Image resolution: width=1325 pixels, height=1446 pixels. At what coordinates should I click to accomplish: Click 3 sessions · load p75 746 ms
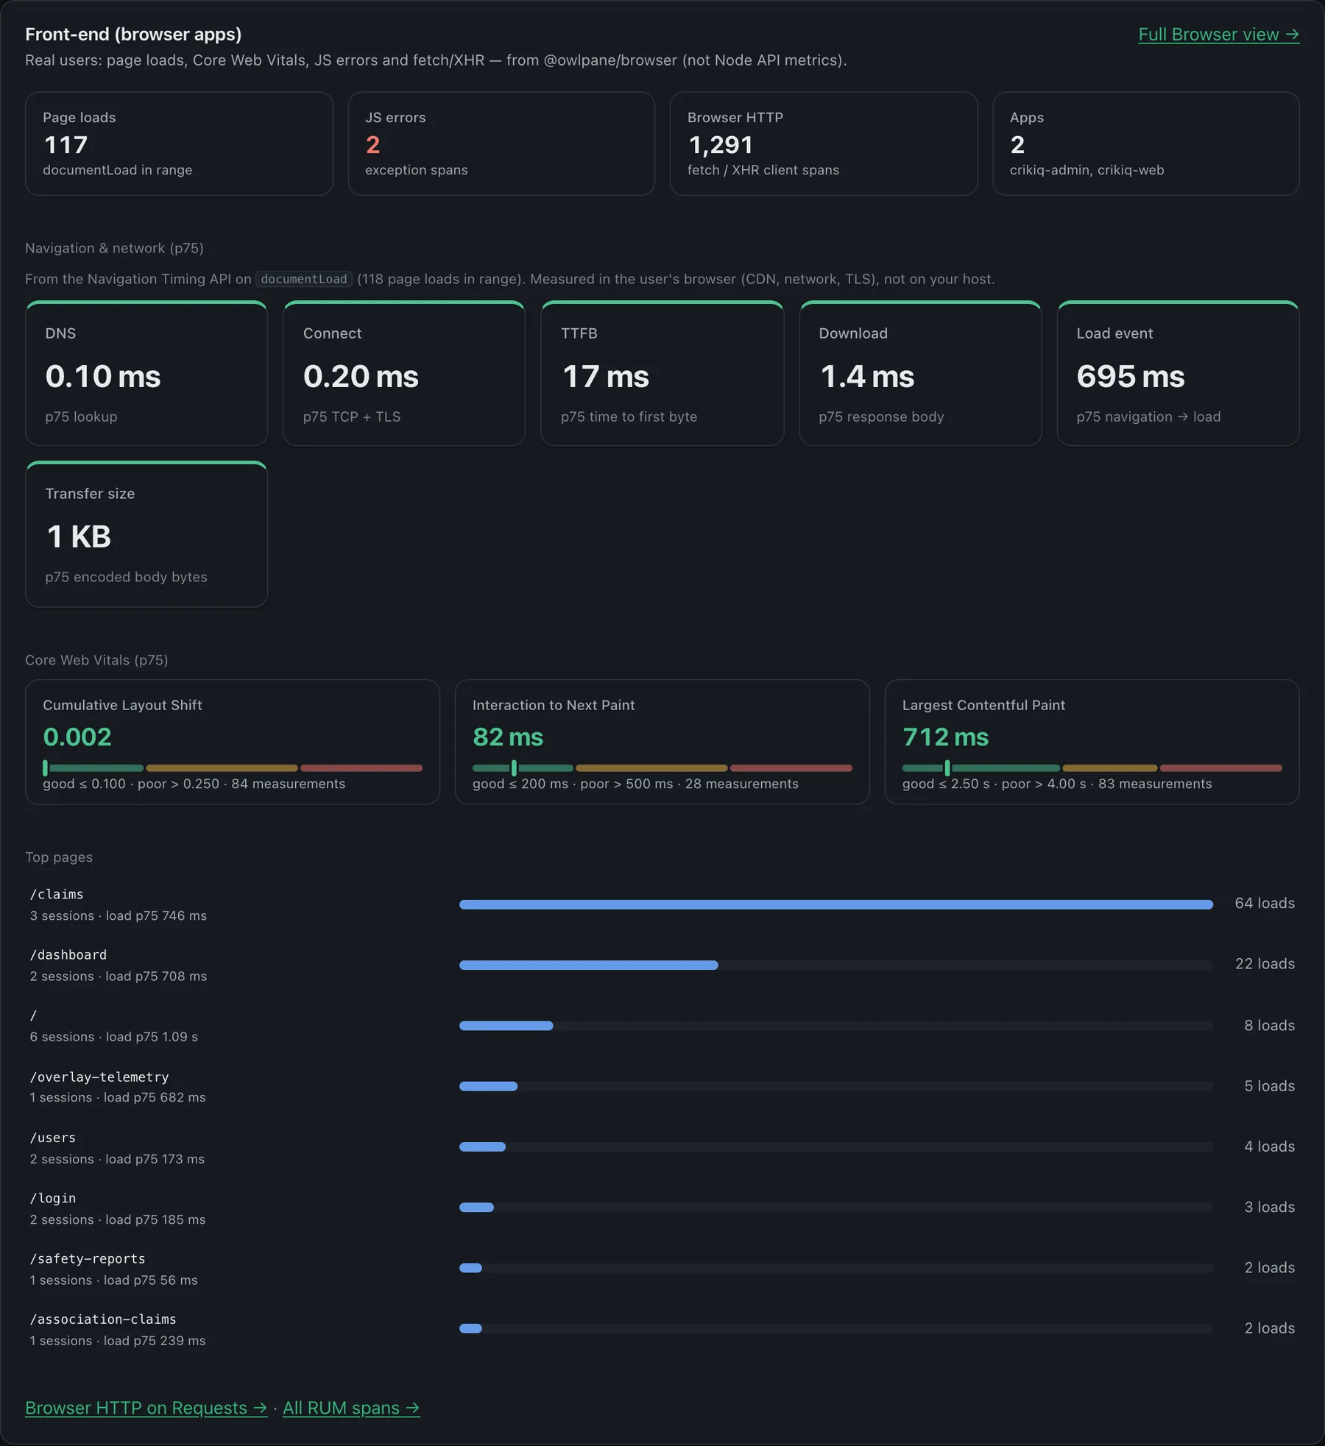click(119, 916)
